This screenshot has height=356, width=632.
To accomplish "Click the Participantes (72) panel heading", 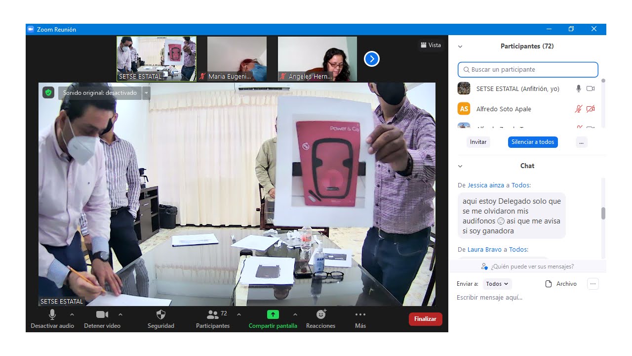I will (x=527, y=46).
